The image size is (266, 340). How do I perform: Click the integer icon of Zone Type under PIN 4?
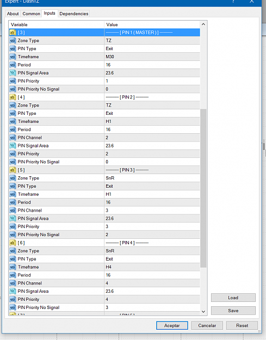(13, 251)
